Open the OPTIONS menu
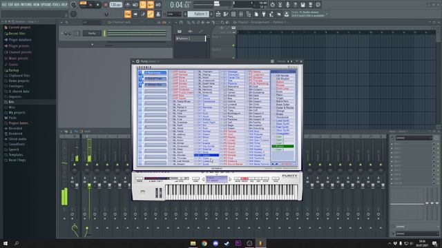This screenshot has height=248, width=442. click(46, 5)
